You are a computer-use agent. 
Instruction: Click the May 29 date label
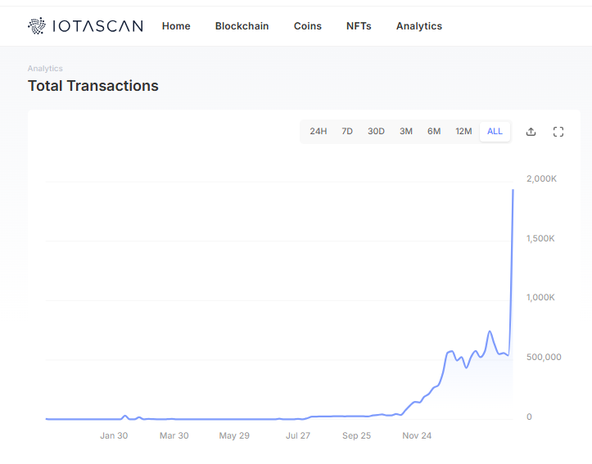coord(234,435)
